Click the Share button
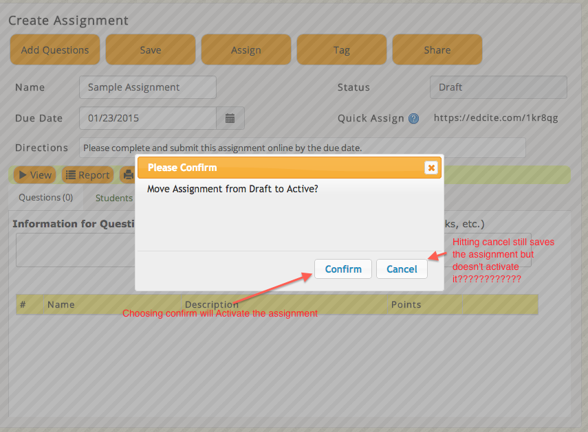588x432 pixels. point(437,50)
